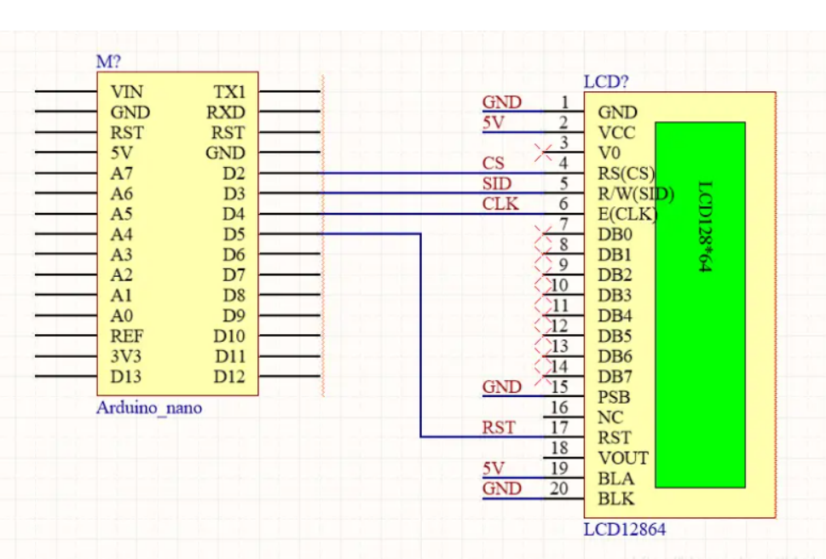Select the D4 pin label

tap(234, 214)
